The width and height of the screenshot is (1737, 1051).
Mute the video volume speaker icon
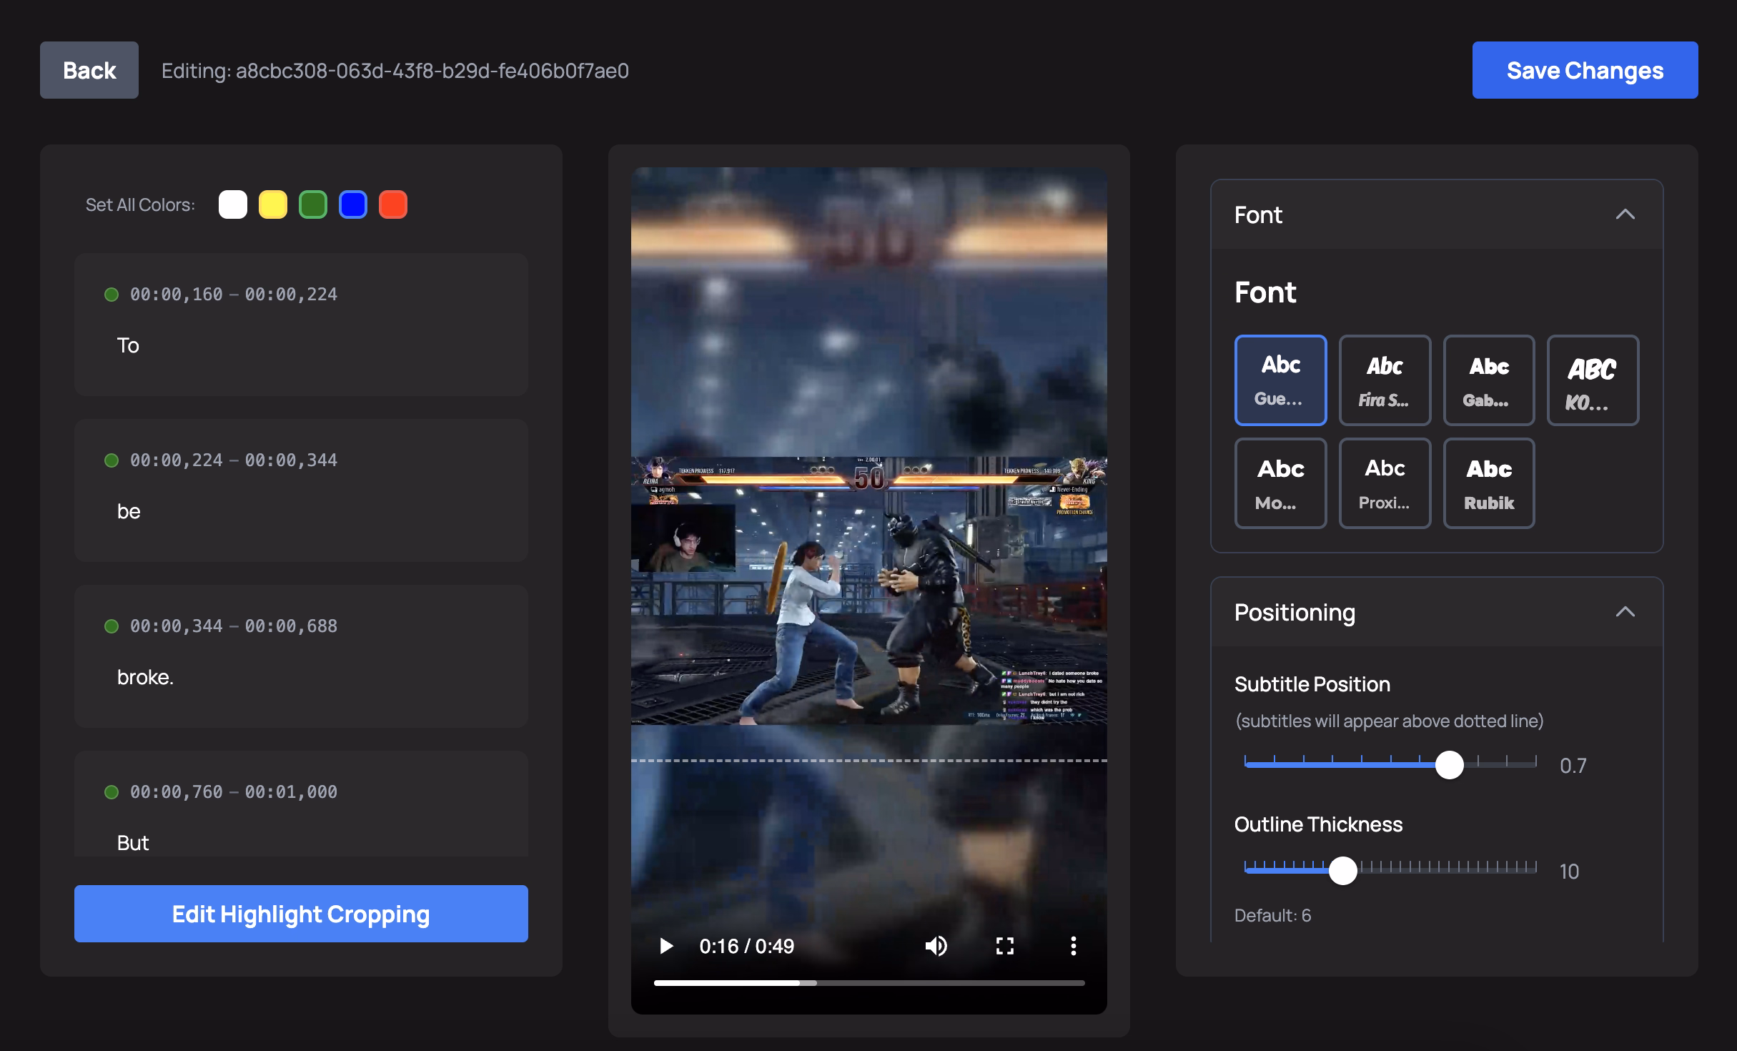936,946
